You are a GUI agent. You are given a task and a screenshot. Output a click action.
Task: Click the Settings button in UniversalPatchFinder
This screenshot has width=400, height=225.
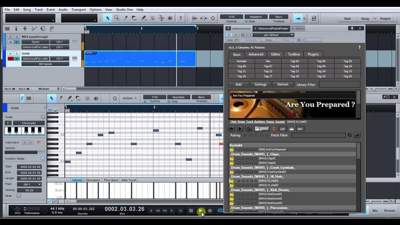tap(261, 84)
